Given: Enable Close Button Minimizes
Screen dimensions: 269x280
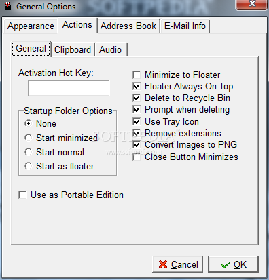Looking at the screenshot, I should (137, 157).
